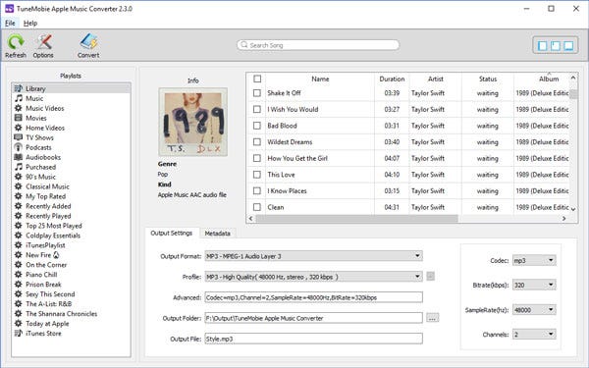Click the Music note icon in playlists

[18, 98]
